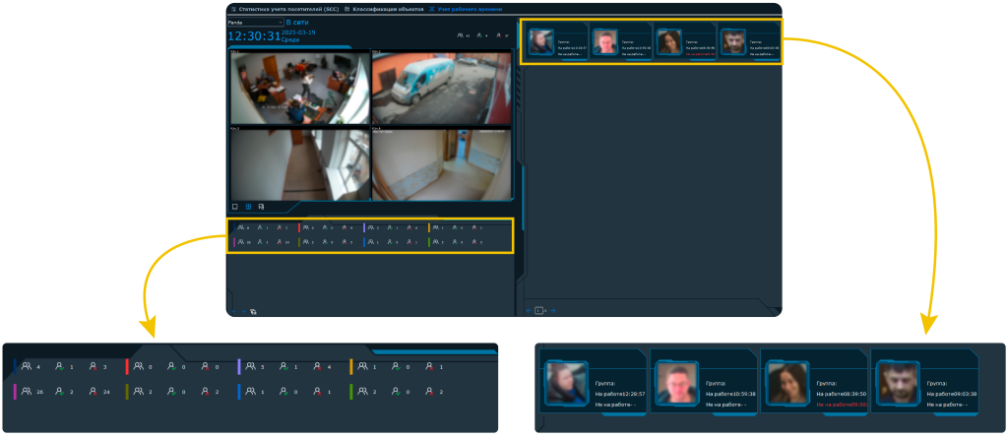Image resolution: width=1008 pixels, height=438 pixels.
Task: Click the office camera feed thumbnail
Action: (300, 89)
